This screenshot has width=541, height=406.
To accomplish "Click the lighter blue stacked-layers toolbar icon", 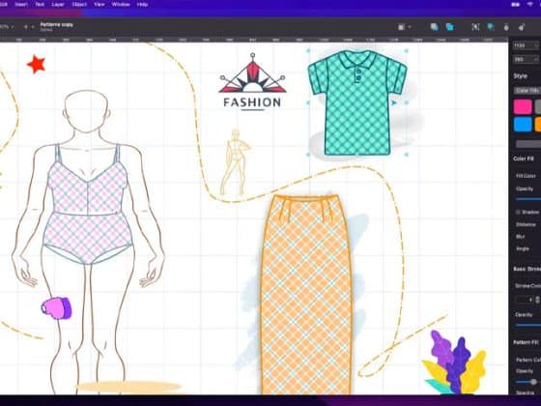I will tap(435, 27).
